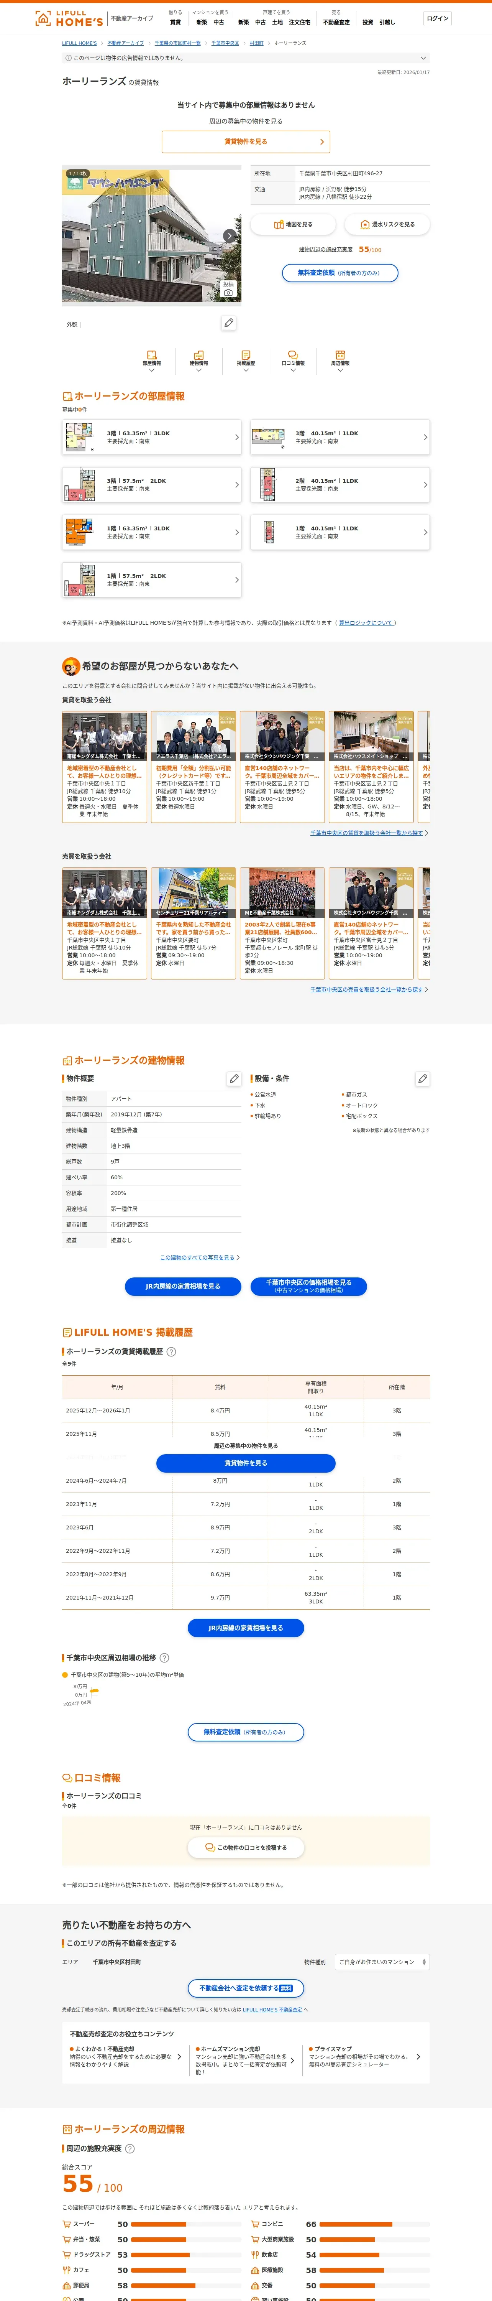This screenshot has height=2301, width=492.
Task: Edit 物件概要 with the pencil icon
Action: click(234, 1079)
